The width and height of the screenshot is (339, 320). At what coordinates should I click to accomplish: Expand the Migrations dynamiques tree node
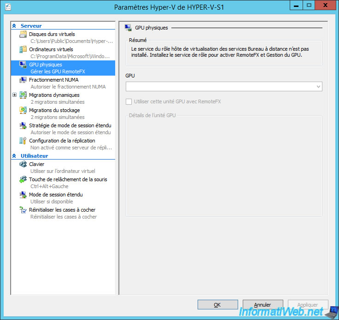click(x=14, y=95)
